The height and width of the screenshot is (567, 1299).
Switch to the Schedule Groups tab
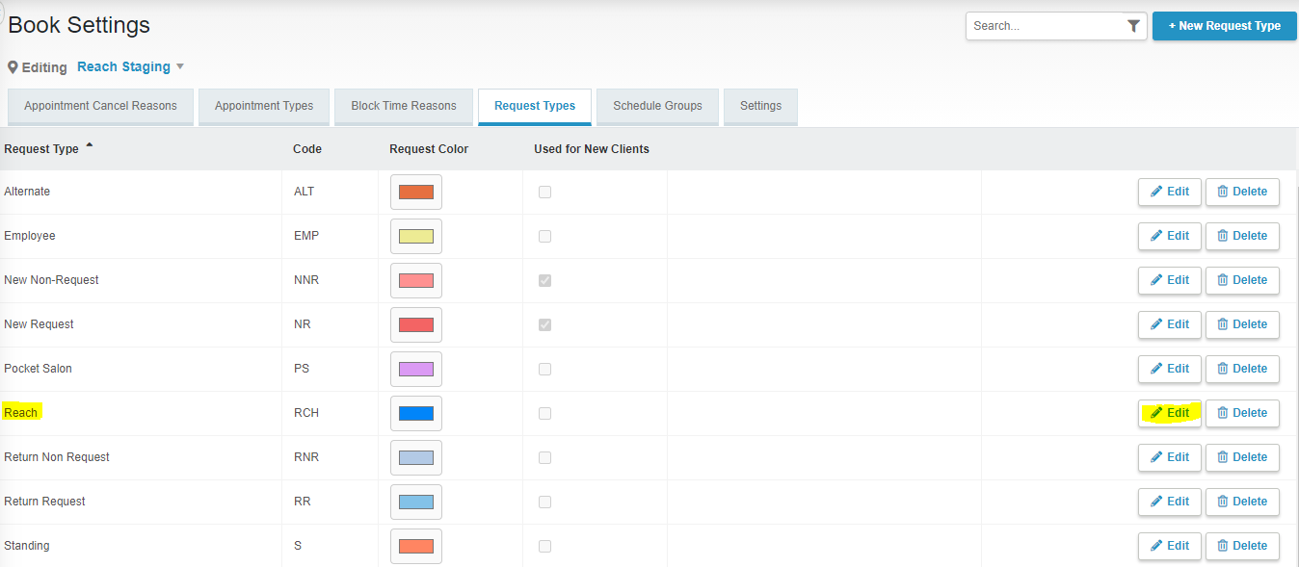tap(657, 107)
